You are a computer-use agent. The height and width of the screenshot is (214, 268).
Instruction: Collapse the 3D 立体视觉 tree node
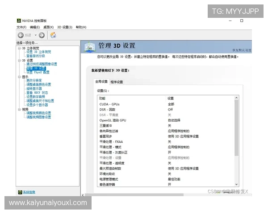(x=19, y=48)
